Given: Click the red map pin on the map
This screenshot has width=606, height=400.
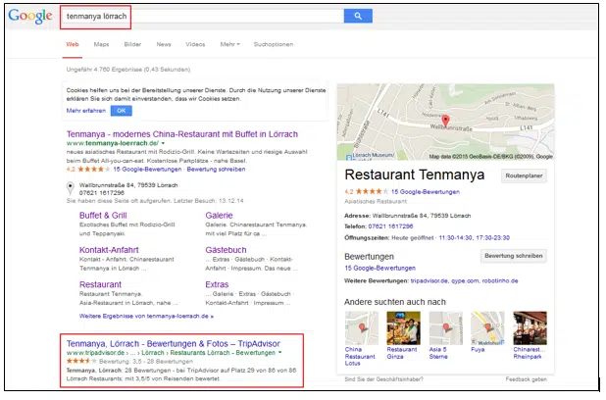Looking at the screenshot, I should pos(445,121).
